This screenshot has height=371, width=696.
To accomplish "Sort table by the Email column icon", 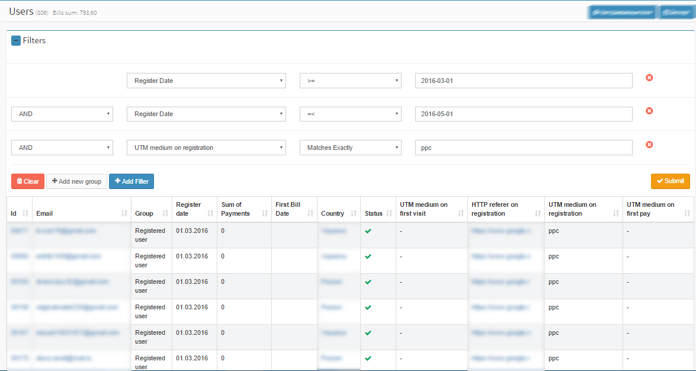I will (x=124, y=214).
